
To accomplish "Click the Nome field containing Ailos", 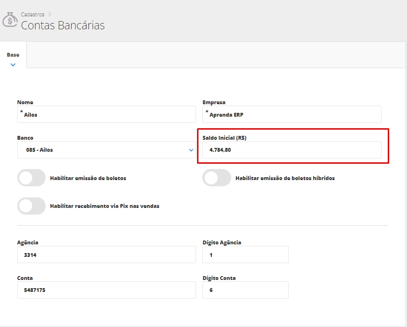I will click(106, 115).
